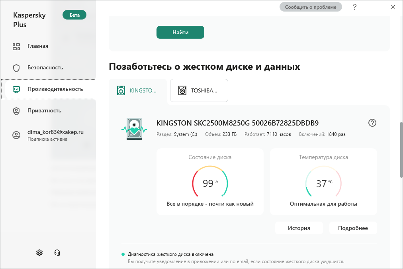Click the account profile avatar icon

[x=16, y=135]
